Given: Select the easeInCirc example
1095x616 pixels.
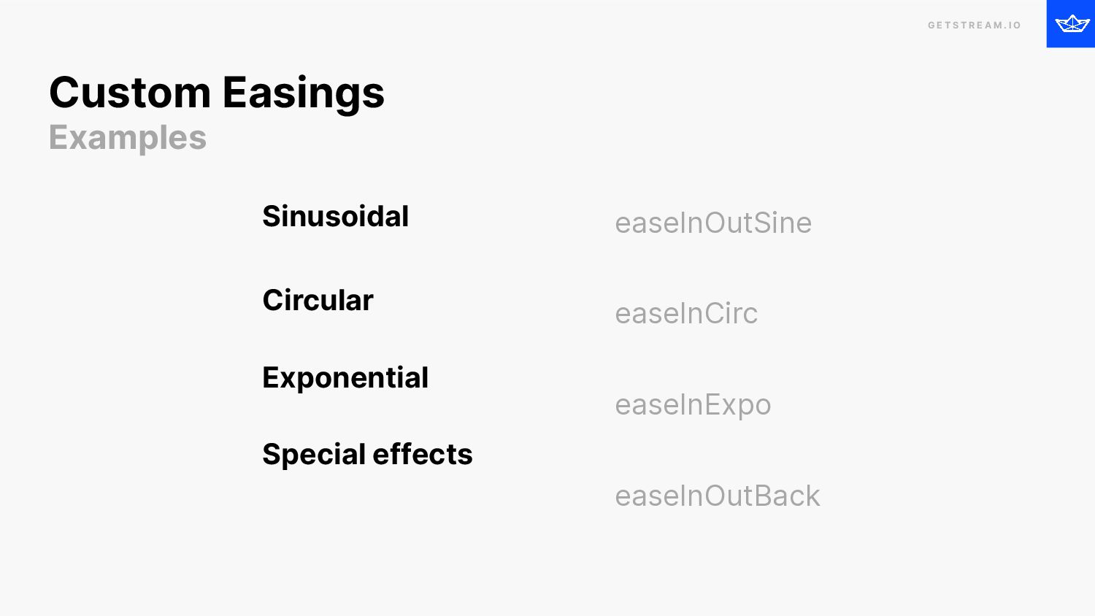Looking at the screenshot, I should point(686,314).
